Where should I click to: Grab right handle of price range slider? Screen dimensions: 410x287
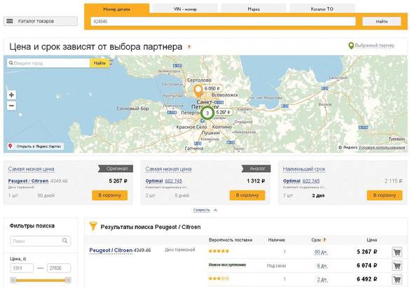click(68, 280)
